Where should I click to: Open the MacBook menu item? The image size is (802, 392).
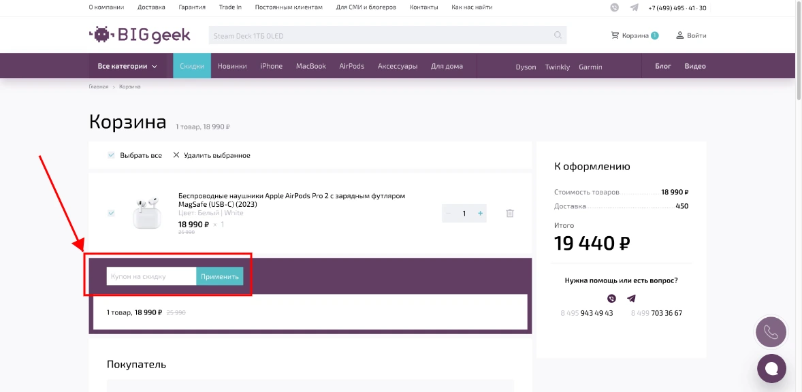(x=310, y=66)
